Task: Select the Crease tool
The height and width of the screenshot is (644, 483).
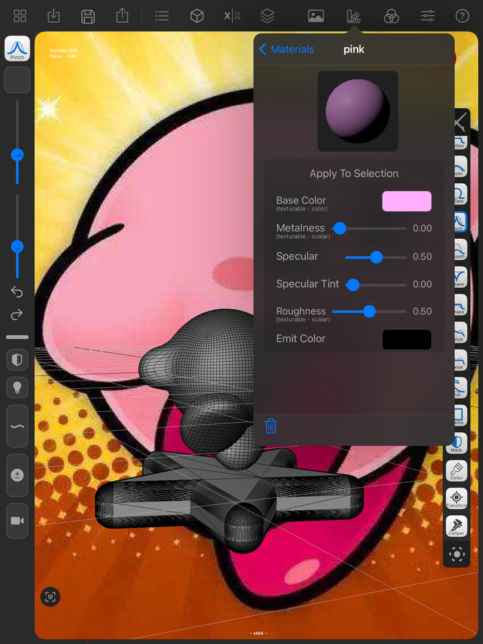Action: [x=460, y=277]
